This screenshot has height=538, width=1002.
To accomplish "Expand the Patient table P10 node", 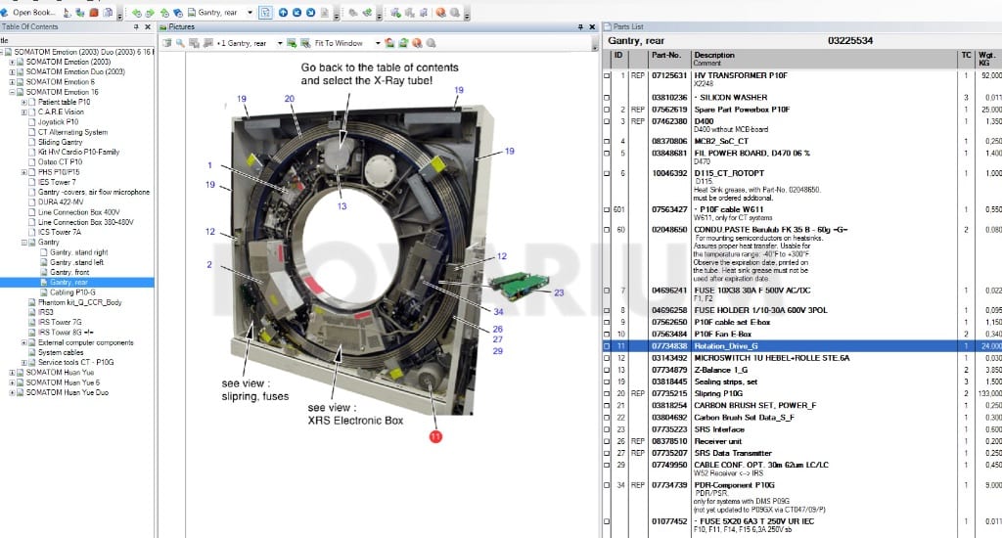I will [23, 103].
